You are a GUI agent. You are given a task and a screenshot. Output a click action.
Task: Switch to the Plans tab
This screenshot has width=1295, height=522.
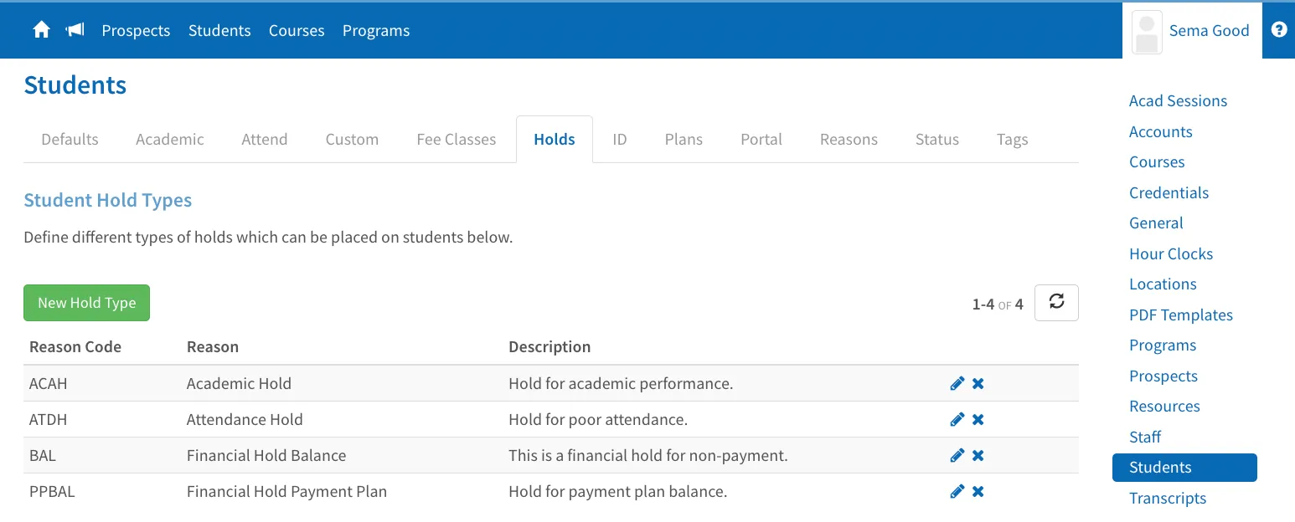pos(684,139)
